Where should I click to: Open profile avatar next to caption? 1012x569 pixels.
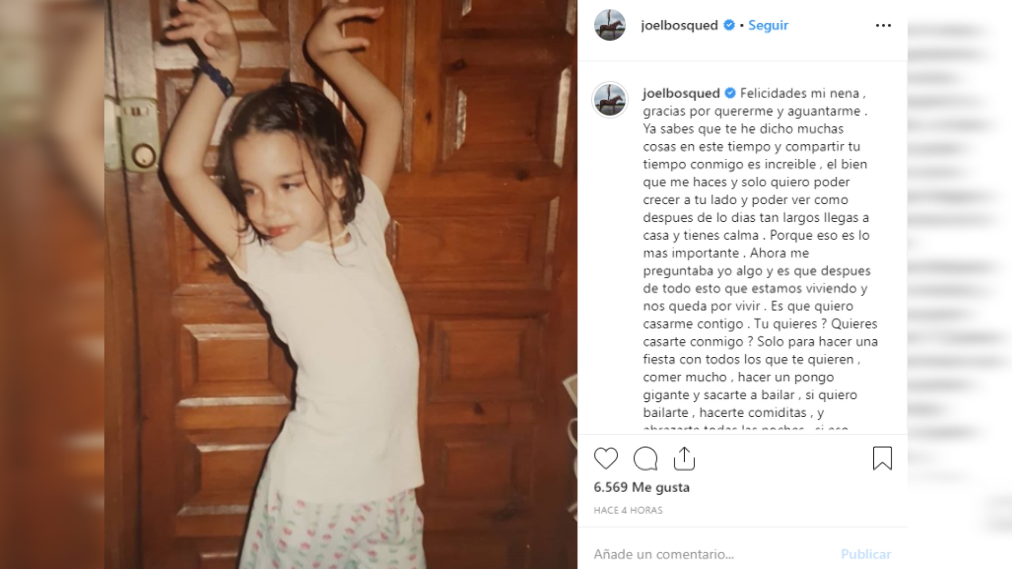click(610, 99)
